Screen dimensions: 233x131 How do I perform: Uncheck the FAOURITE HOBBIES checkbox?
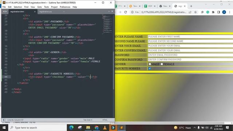point(150,68)
